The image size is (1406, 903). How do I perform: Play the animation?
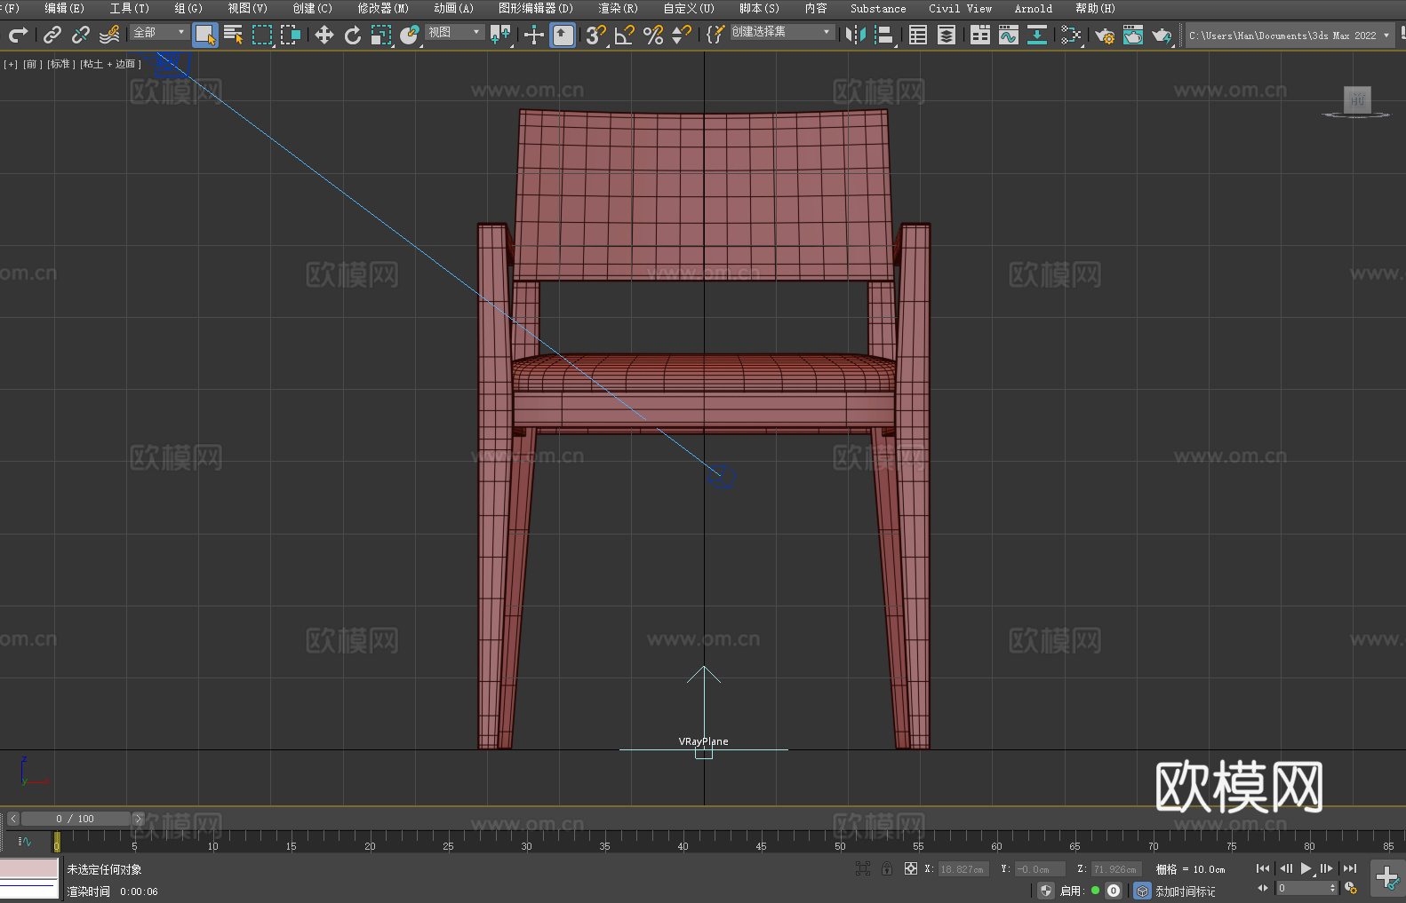pyautogui.click(x=1306, y=868)
